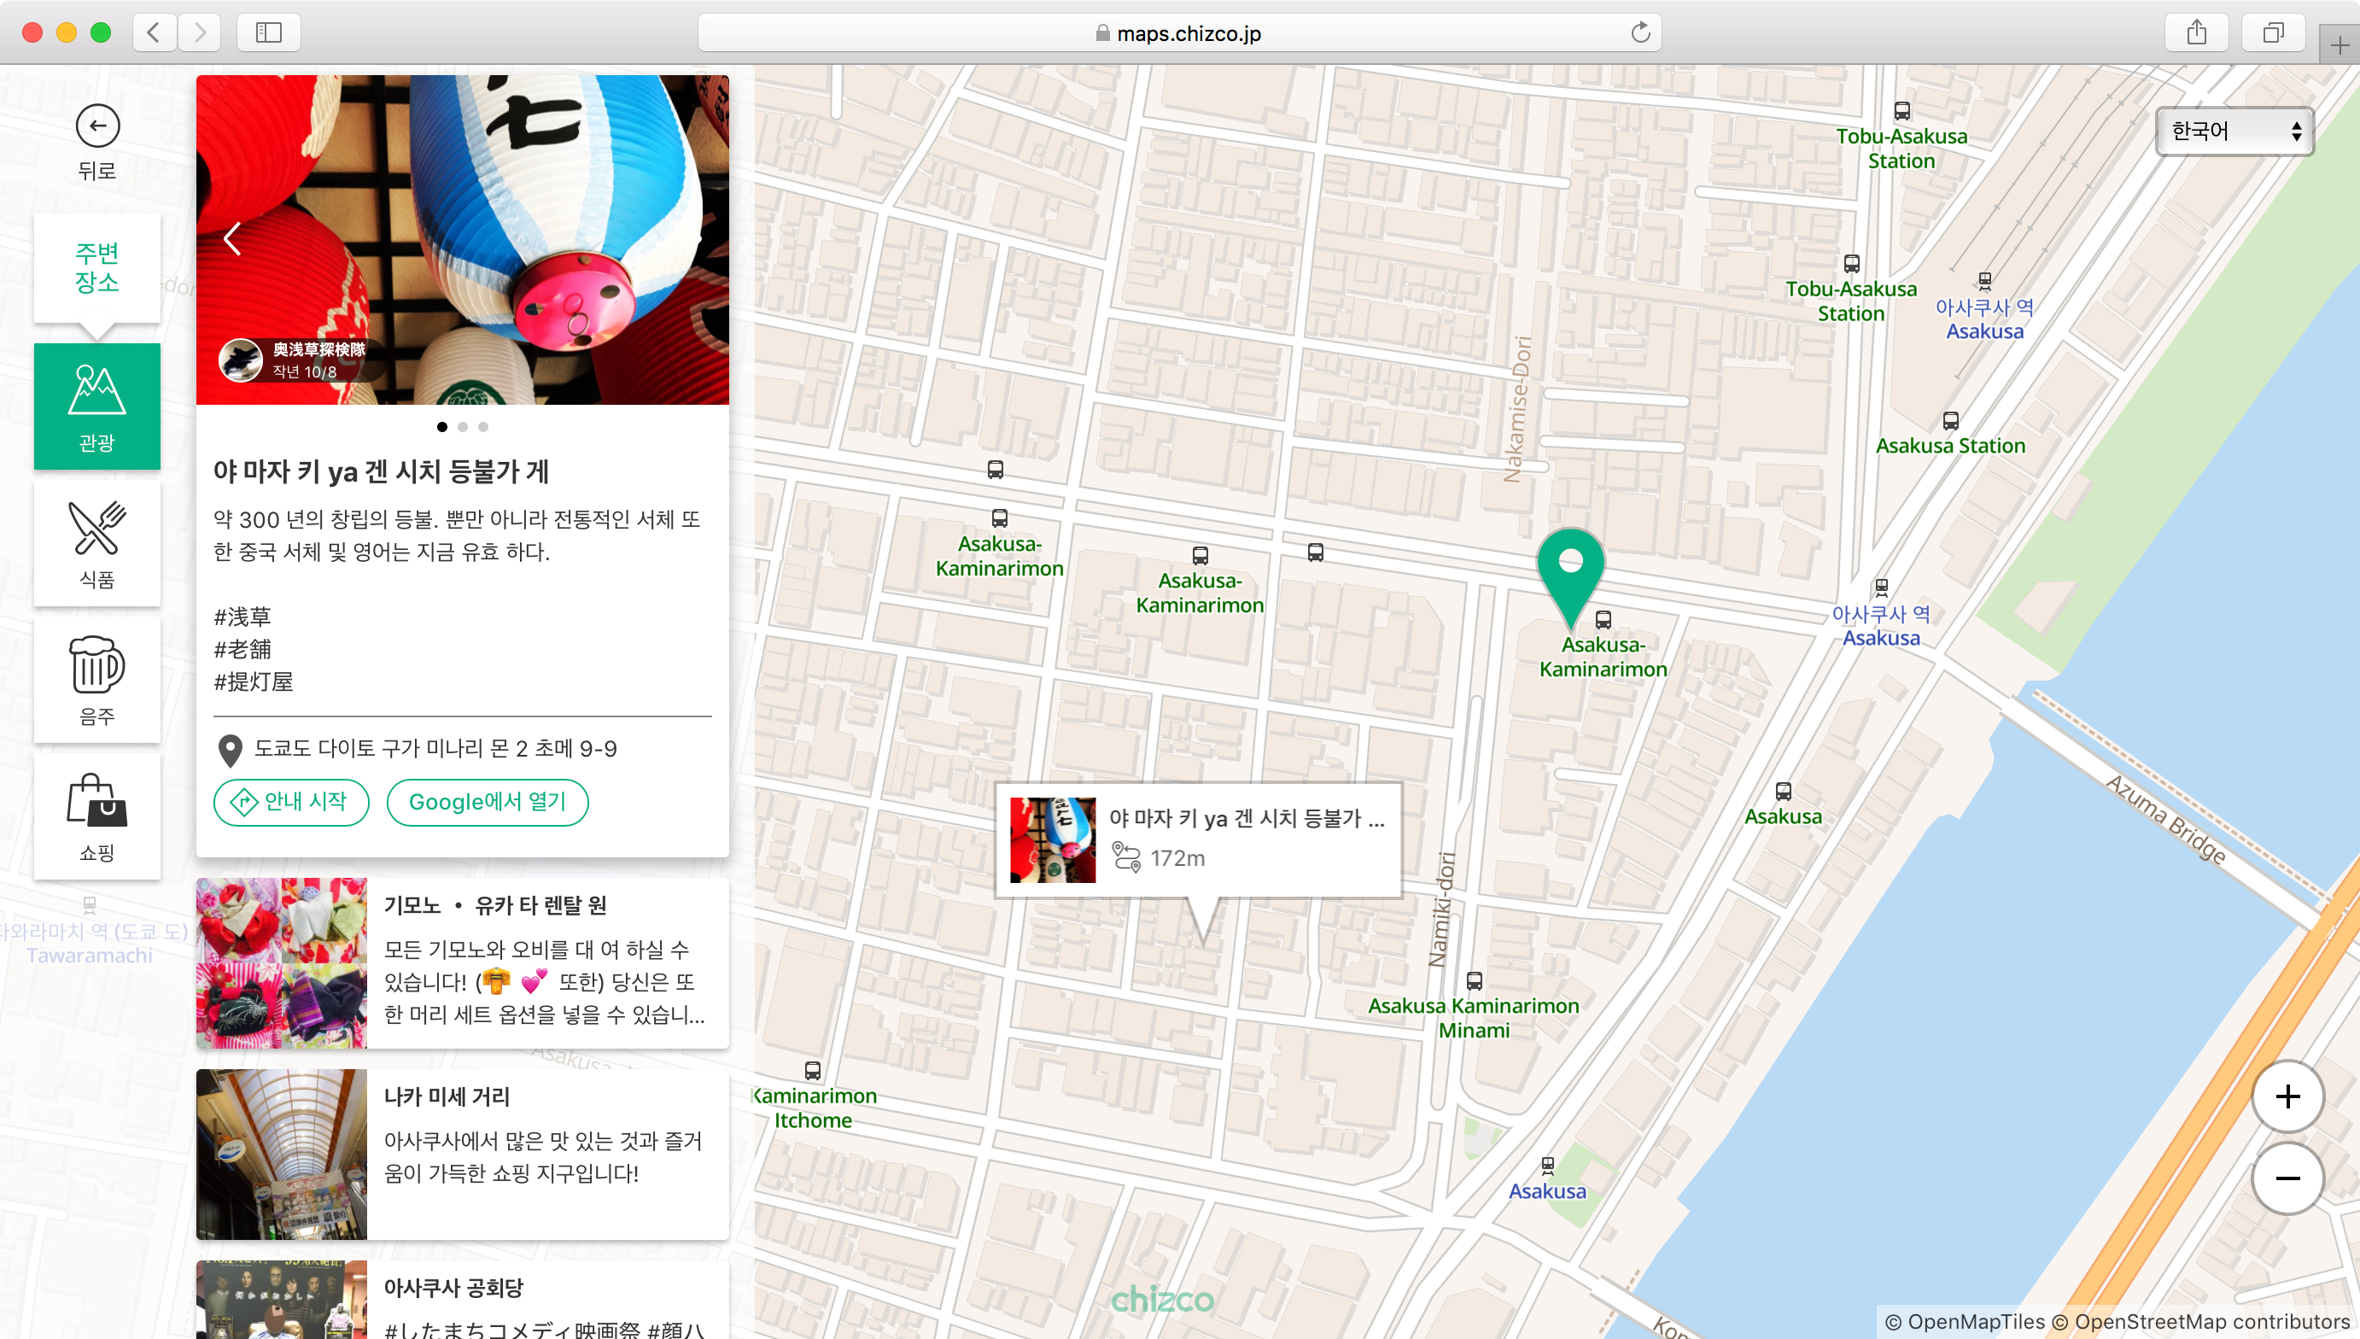Select first carousel dot indicator
Screen dimensions: 2360x1339
(442, 427)
